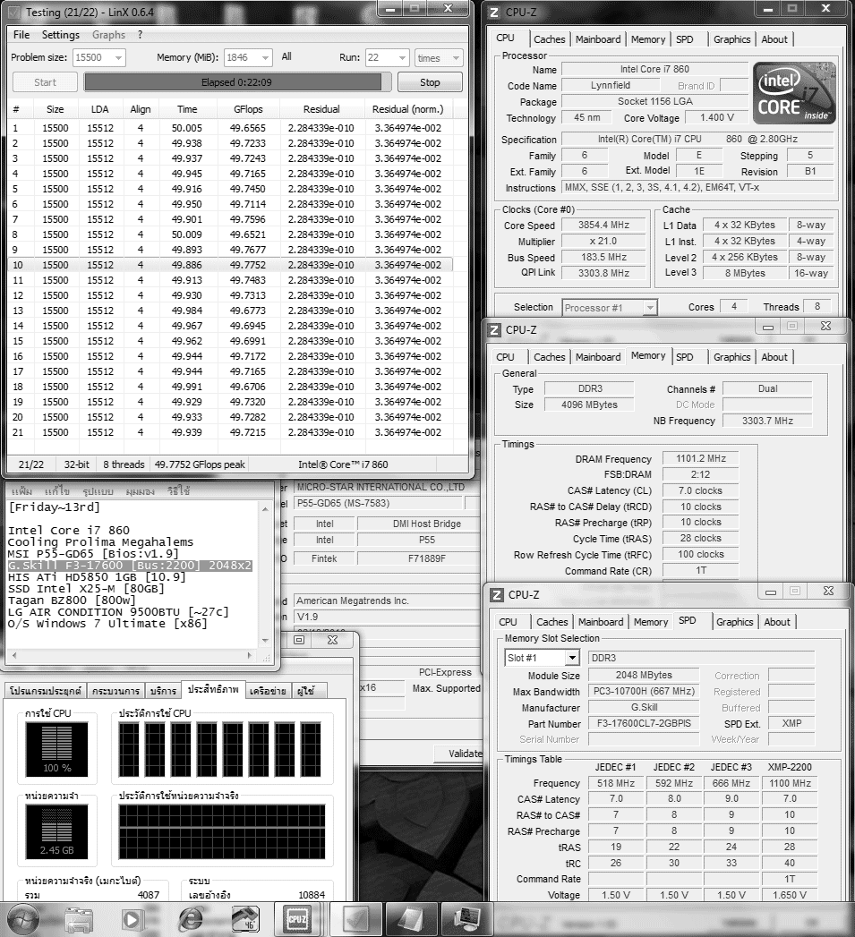Select LinX result row 1 with time 50.005

click(231, 128)
